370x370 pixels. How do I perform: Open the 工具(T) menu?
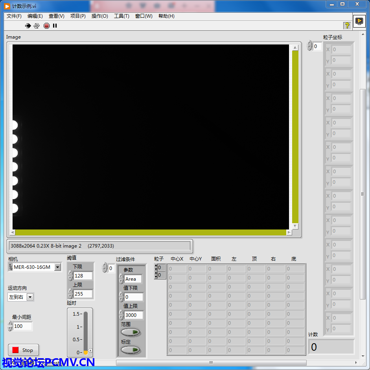[121, 16]
